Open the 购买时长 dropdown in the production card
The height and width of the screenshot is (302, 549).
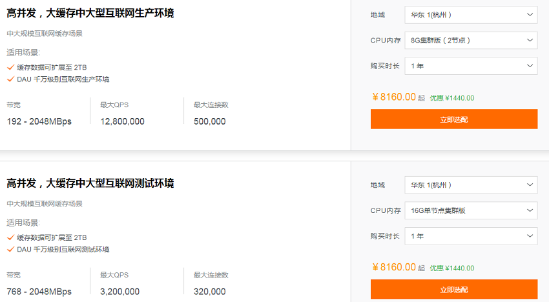pyautogui.click(x=471, y=66)
